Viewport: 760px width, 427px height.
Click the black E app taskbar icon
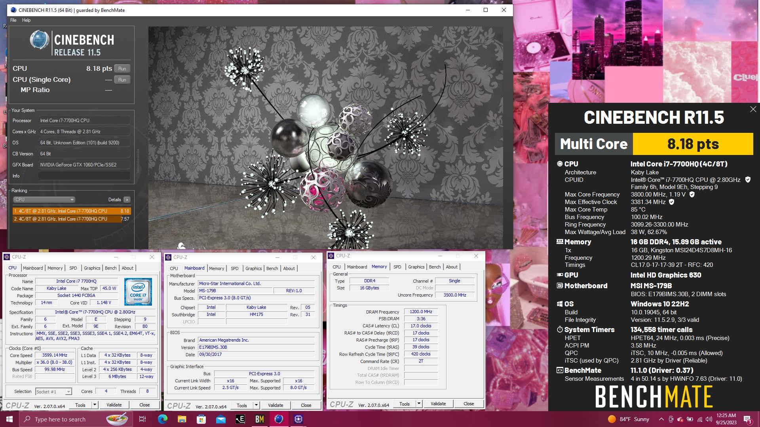point(240,419)
